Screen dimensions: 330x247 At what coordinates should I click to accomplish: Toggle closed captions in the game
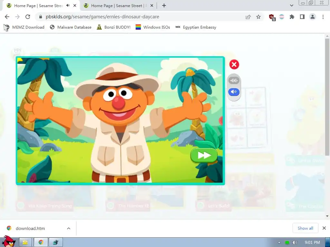coord(234,80)
